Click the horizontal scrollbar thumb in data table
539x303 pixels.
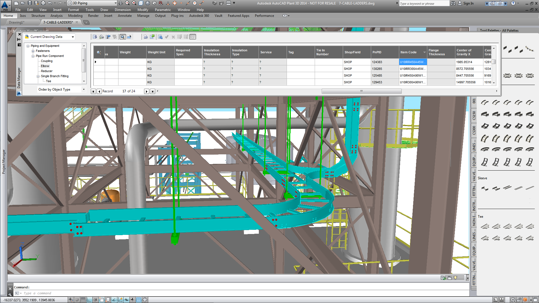click(361, 91)
